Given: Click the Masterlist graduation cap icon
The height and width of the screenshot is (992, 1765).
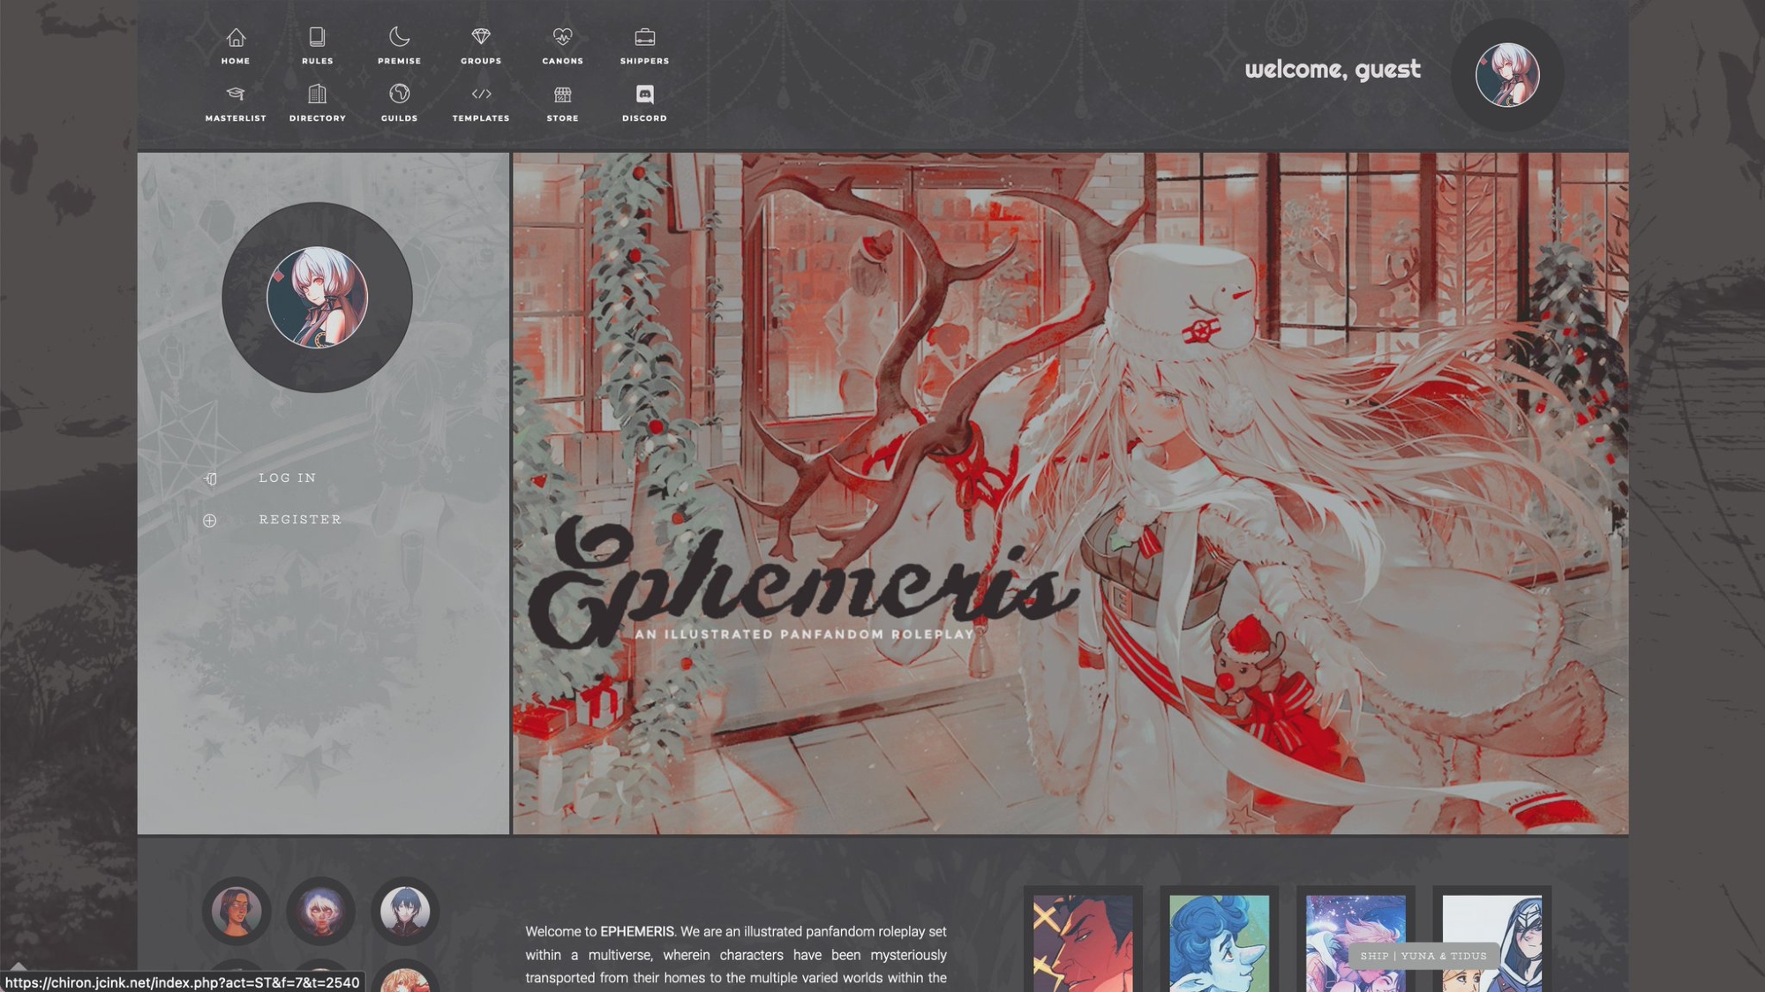Looking at the screenshot, I should pyautogui.click(x=236, y=94).
